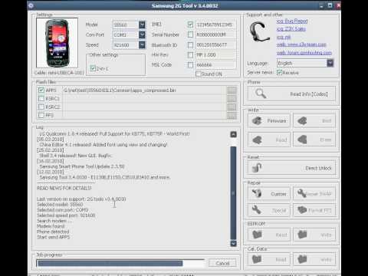Image resolution: width=368 pixels, height=276 pixels.
Task: Click the 'Modem found' log line
Action: click(51, 226)
